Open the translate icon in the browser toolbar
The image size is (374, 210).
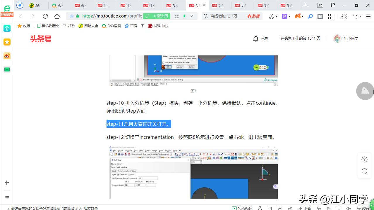284,16
